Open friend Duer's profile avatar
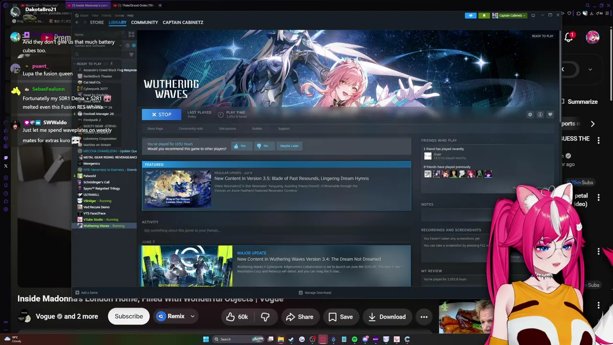The image size is (613, 345). point(428,156)
